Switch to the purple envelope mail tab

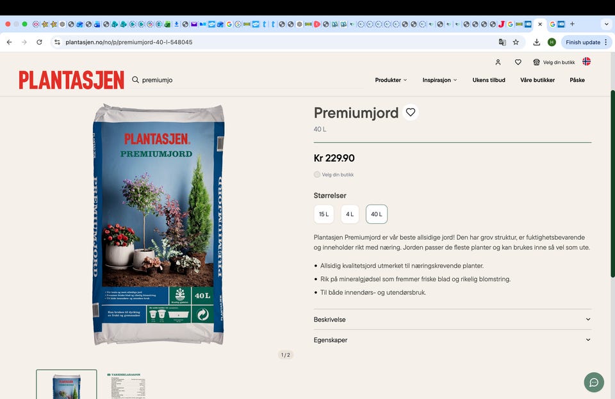pyautogui.click(x=193, y=24)
